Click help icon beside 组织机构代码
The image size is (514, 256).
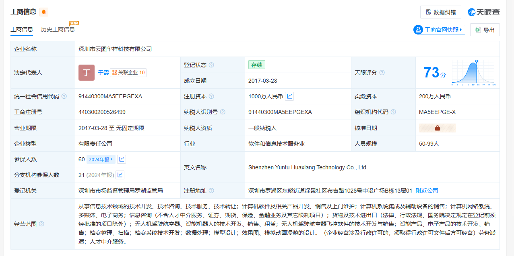[393, 112]
